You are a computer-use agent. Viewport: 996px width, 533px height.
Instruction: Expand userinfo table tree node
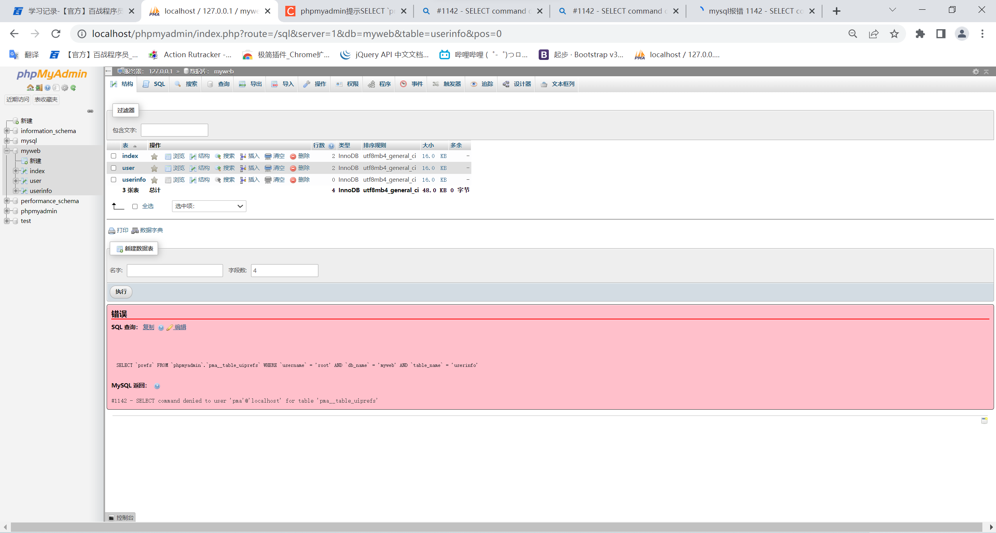(16, 191)
